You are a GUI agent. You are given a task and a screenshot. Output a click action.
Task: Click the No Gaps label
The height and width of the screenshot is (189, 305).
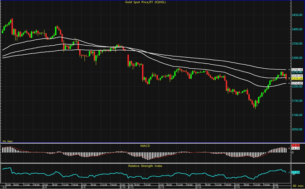point(8,142)
